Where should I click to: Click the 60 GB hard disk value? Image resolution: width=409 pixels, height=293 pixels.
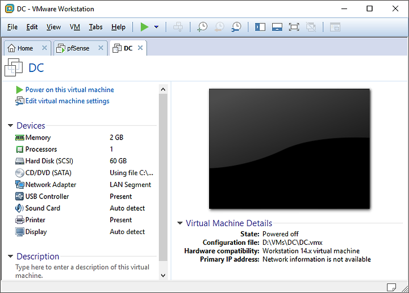click(x=118, y=161)
